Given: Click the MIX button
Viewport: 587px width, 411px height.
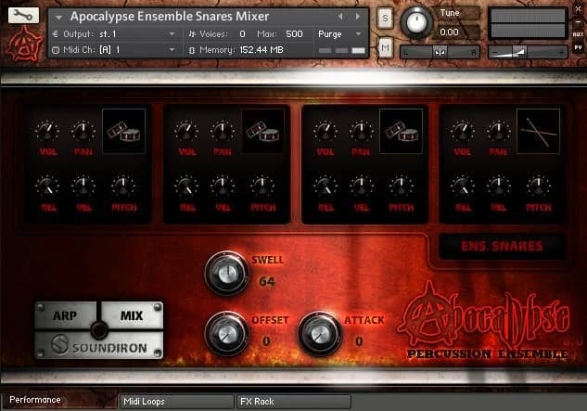Looking at the screenshot, I should tap(132, 315).
